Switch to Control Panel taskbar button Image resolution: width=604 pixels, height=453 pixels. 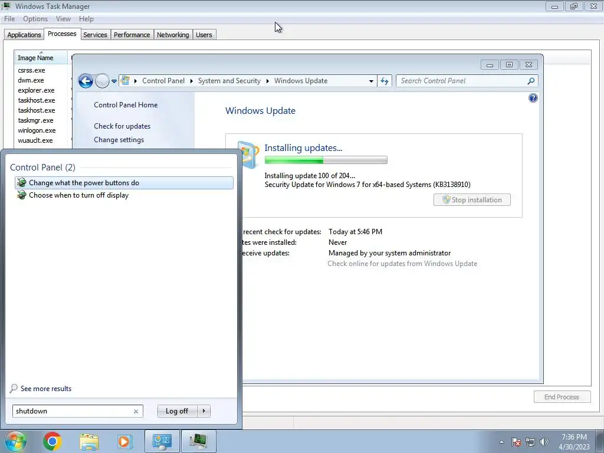pyautogui.click(x=162, y=441)
